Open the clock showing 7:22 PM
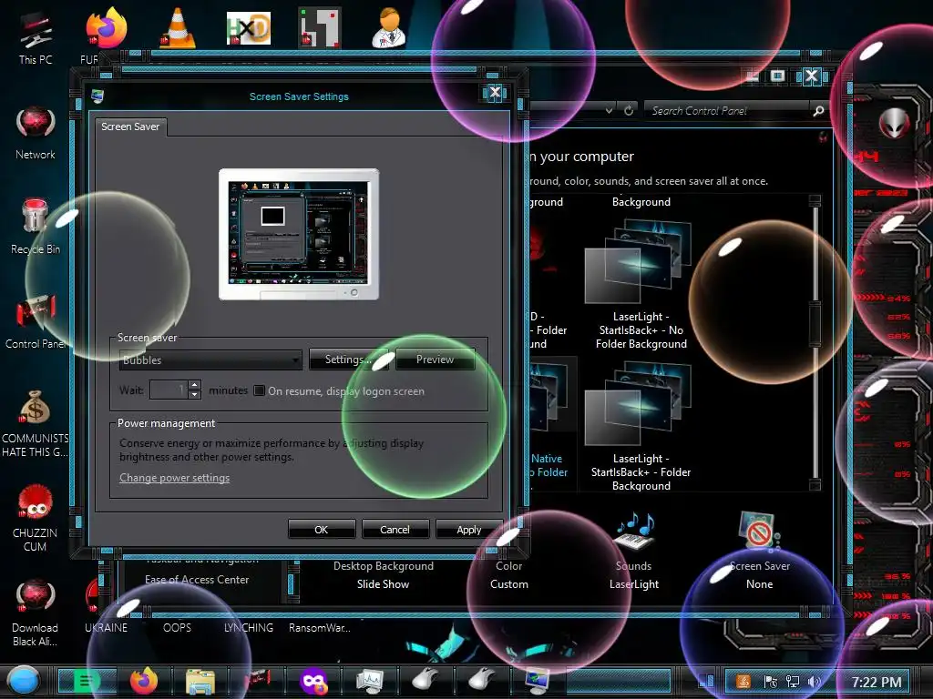This screenshot has width=933, height=699. [x=876, y=682]
